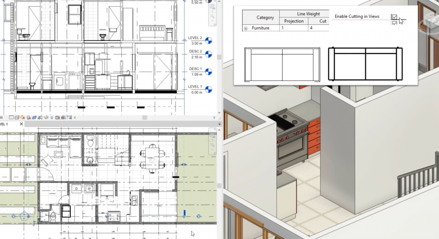Click the Visual Style icon in view control bar

point(17,118)
